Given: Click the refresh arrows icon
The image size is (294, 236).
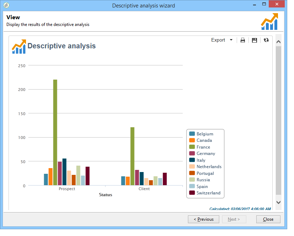Looking at the screenshot, I should coord(266,40).
